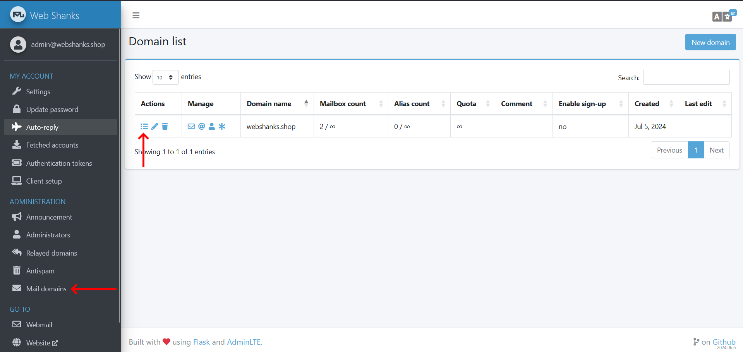
Task: Open aliases via the @ icon
Action: [x=202, y=126]
